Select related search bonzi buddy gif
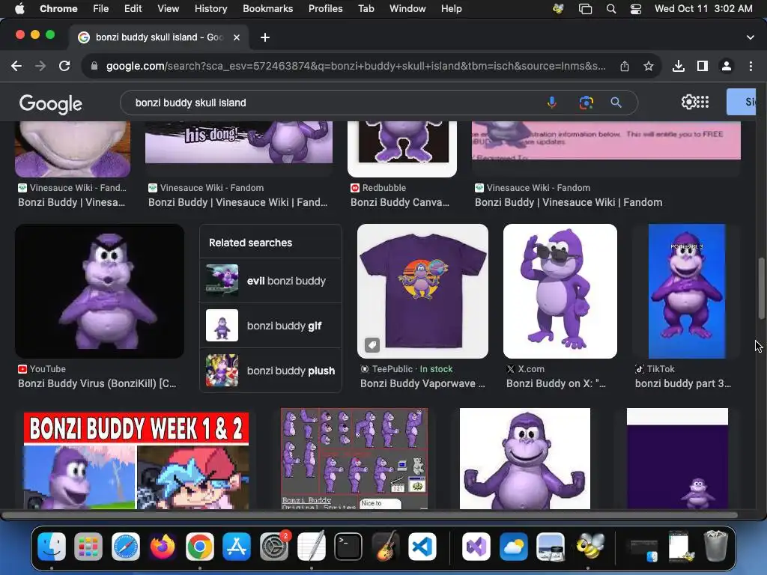This screenshot has width=767, height=575. (x=270, y=326)
